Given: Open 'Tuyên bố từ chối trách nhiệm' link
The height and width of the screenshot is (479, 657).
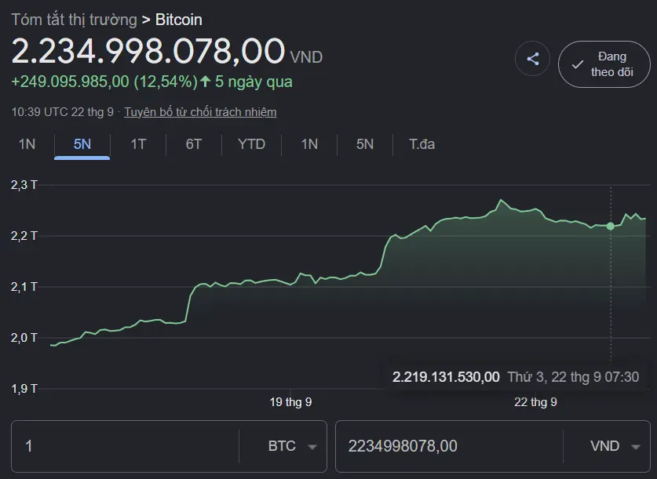Looking at the screenshot, I should pos(200,112).
